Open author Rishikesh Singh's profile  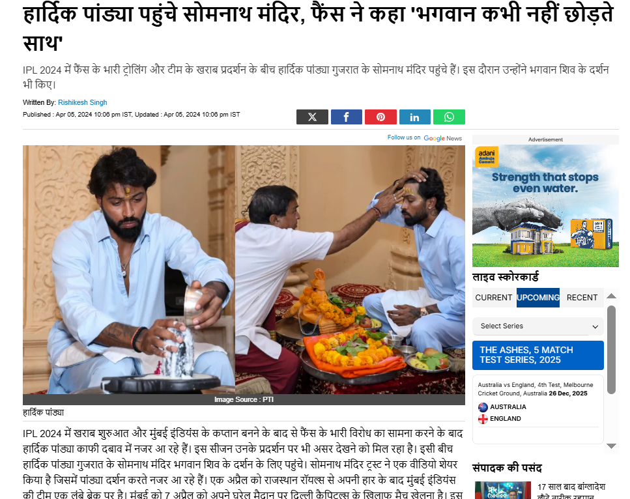pos(82,102)
